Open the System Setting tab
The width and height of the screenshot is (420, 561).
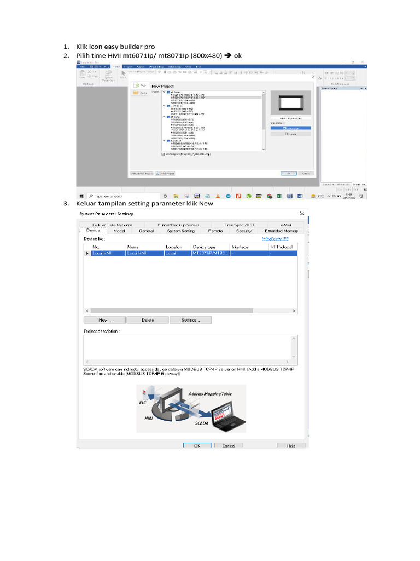[180, 231]
